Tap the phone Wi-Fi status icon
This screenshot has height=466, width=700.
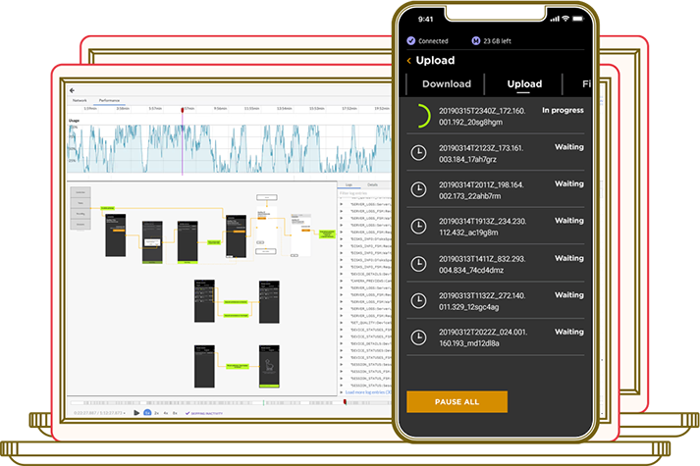point(565,19)
